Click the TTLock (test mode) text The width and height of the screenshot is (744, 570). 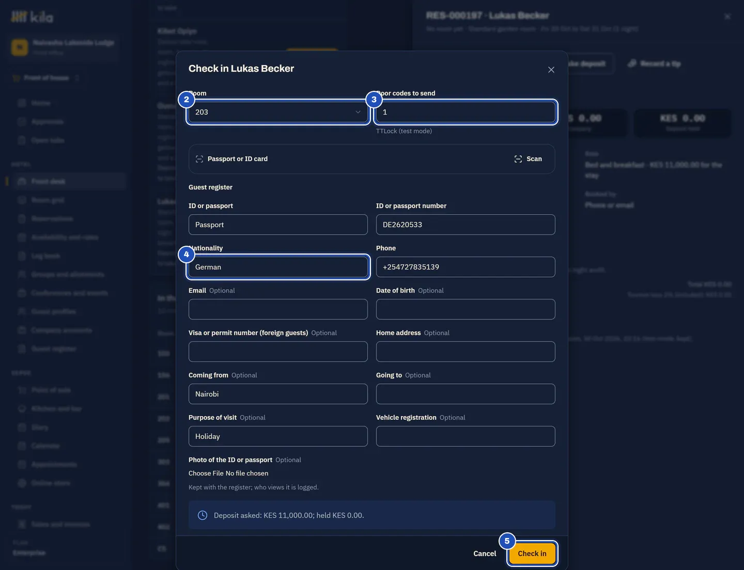click(404, 131)
